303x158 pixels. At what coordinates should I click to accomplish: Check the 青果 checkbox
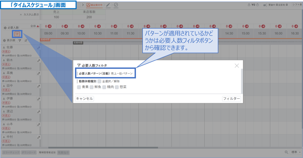click(x=79, y=87)
